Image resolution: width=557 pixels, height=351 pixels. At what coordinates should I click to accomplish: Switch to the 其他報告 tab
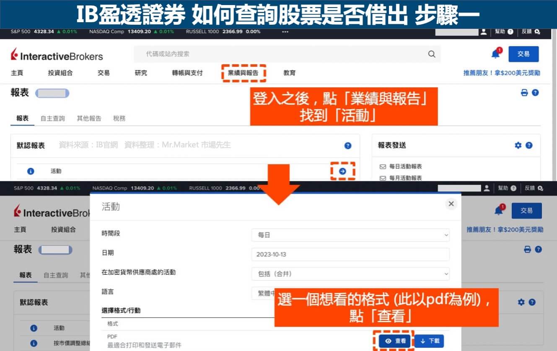[89, 119]
